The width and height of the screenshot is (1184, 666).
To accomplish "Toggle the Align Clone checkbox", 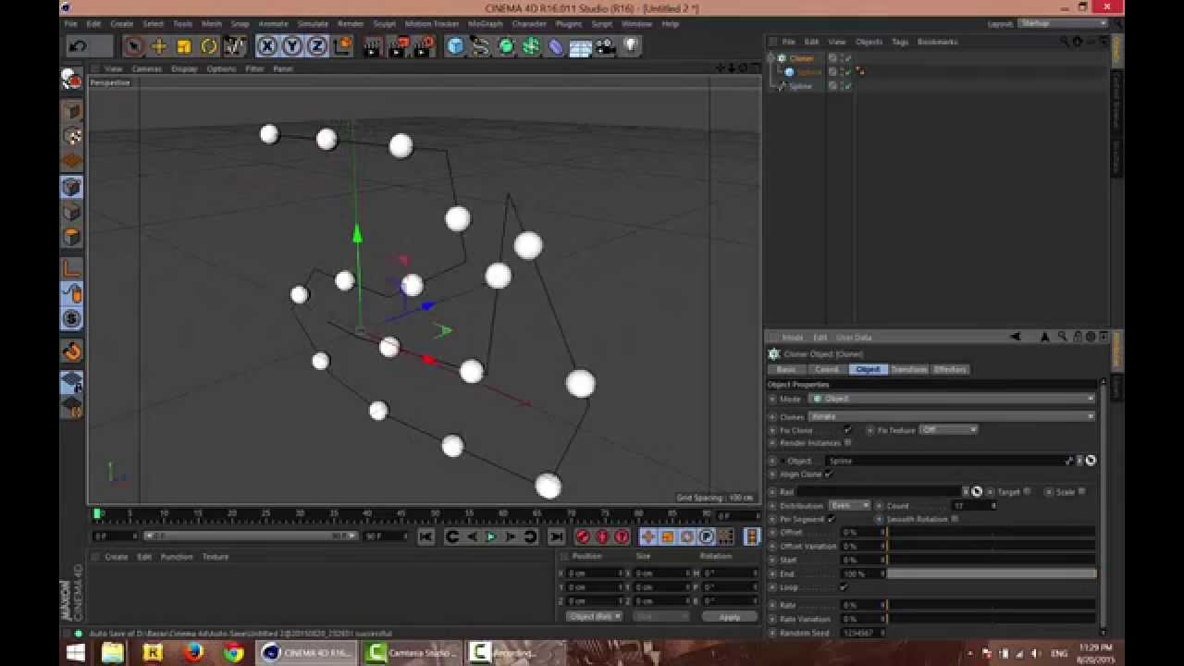I will tap(828, 475).
